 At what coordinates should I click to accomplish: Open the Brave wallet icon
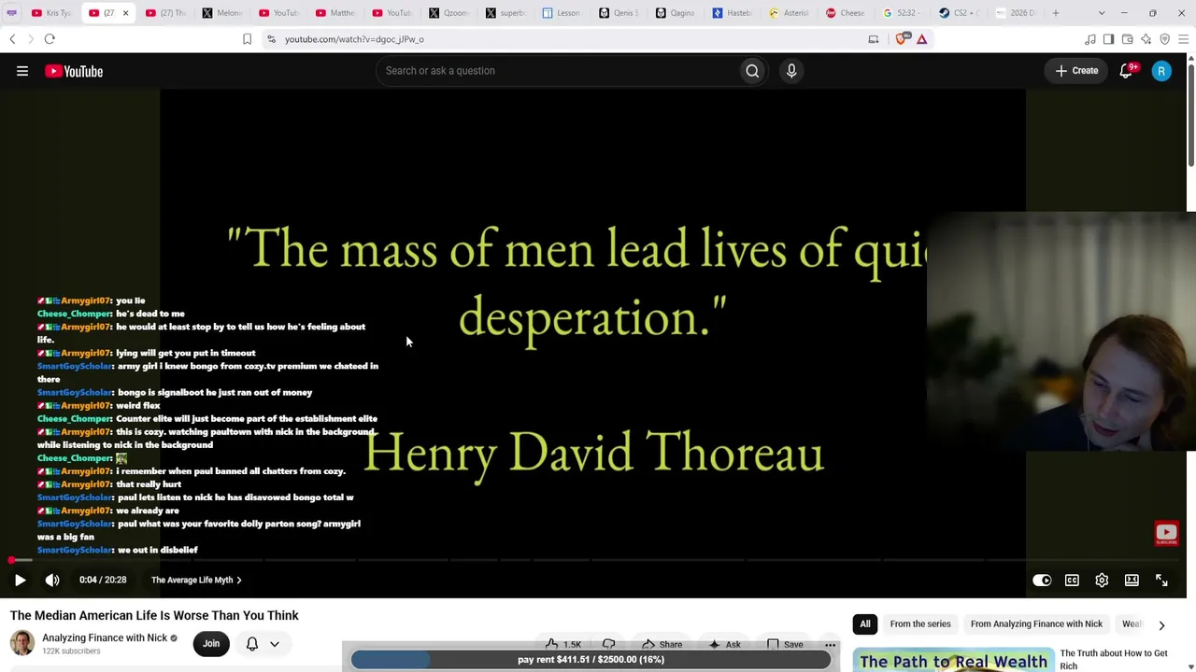tap(1127, 39)
